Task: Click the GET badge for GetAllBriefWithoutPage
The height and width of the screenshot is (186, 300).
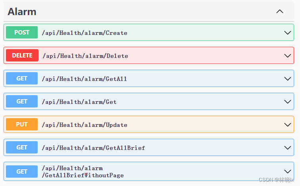Action: (22, 171)
